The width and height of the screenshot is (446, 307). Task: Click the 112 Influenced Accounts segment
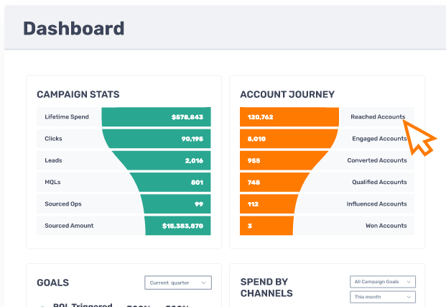[269, 204]
